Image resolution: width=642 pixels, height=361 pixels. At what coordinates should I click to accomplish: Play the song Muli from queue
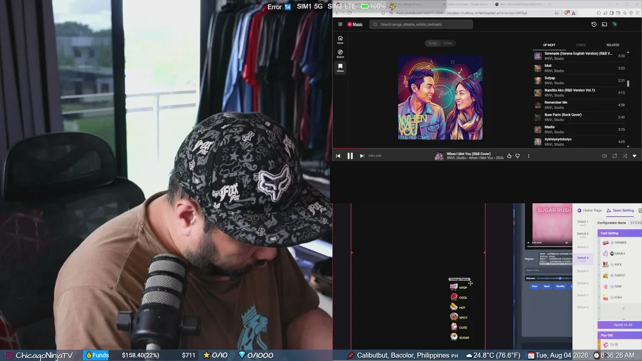[579, 68]
